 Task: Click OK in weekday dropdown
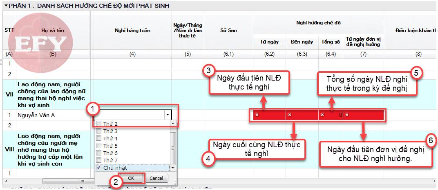[131, 178]
